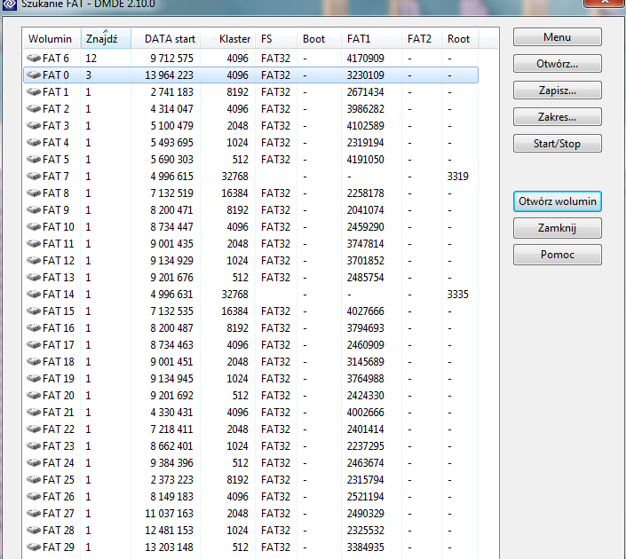
Task: Sort by the FS column header
Action: 276,39
